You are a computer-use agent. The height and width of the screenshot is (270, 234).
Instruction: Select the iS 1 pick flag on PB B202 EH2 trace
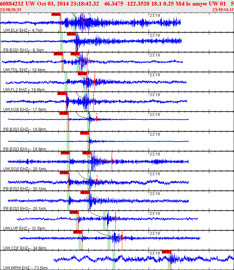[85, 192]
